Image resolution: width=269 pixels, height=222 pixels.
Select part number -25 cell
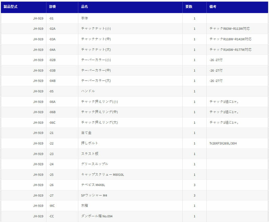(x=62, y=175)
